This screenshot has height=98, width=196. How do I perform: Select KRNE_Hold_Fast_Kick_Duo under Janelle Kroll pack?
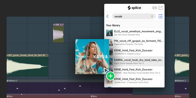(134, 80)
